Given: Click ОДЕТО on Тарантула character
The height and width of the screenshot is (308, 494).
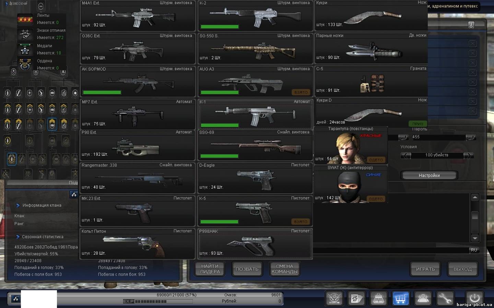Looking at the screenshot, I should [x=376, y=160].
